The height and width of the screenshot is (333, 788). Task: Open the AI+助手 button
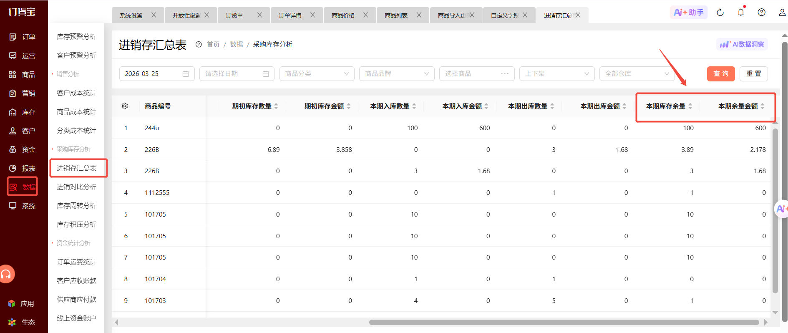pos(689,13)
